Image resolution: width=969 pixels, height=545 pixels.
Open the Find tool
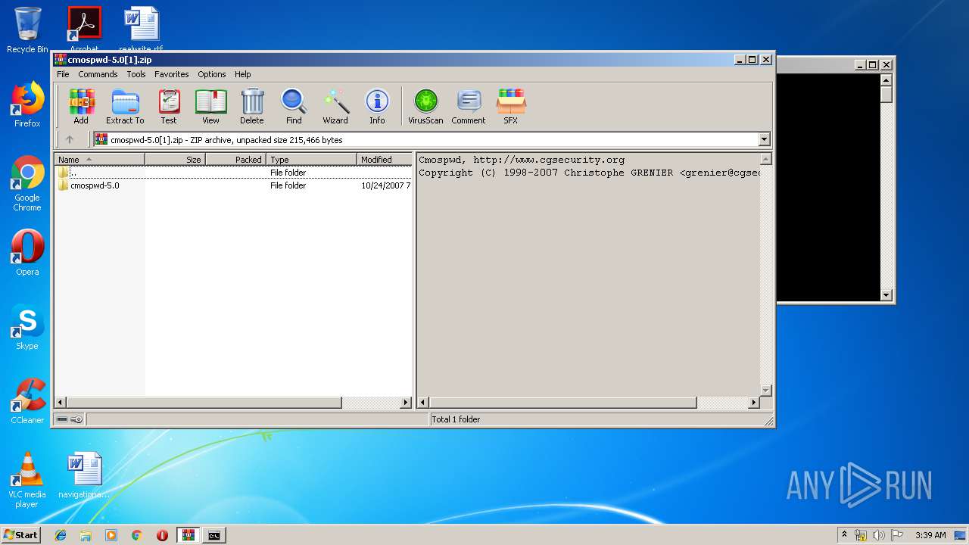pos(294,106)
